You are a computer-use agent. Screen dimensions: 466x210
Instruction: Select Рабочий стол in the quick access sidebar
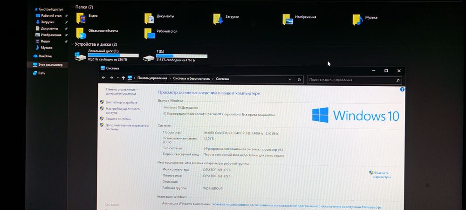tap(51, 15)
